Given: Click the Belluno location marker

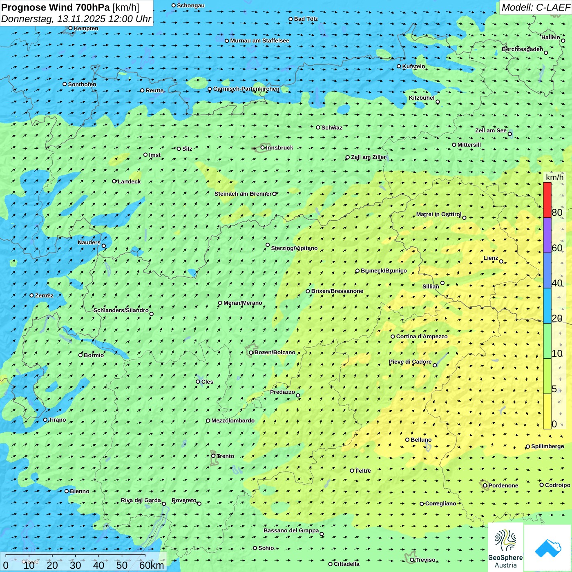Looking at the screenshot, I should [407, 440].
